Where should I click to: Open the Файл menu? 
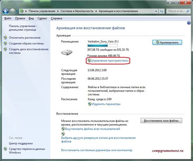(8, 18)
